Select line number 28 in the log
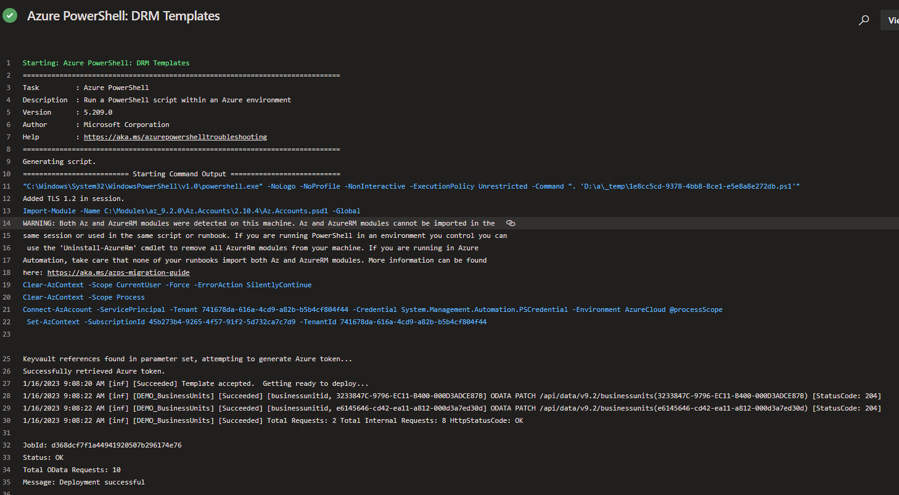Viewport: 899px width, 495px height. [7, 396]
